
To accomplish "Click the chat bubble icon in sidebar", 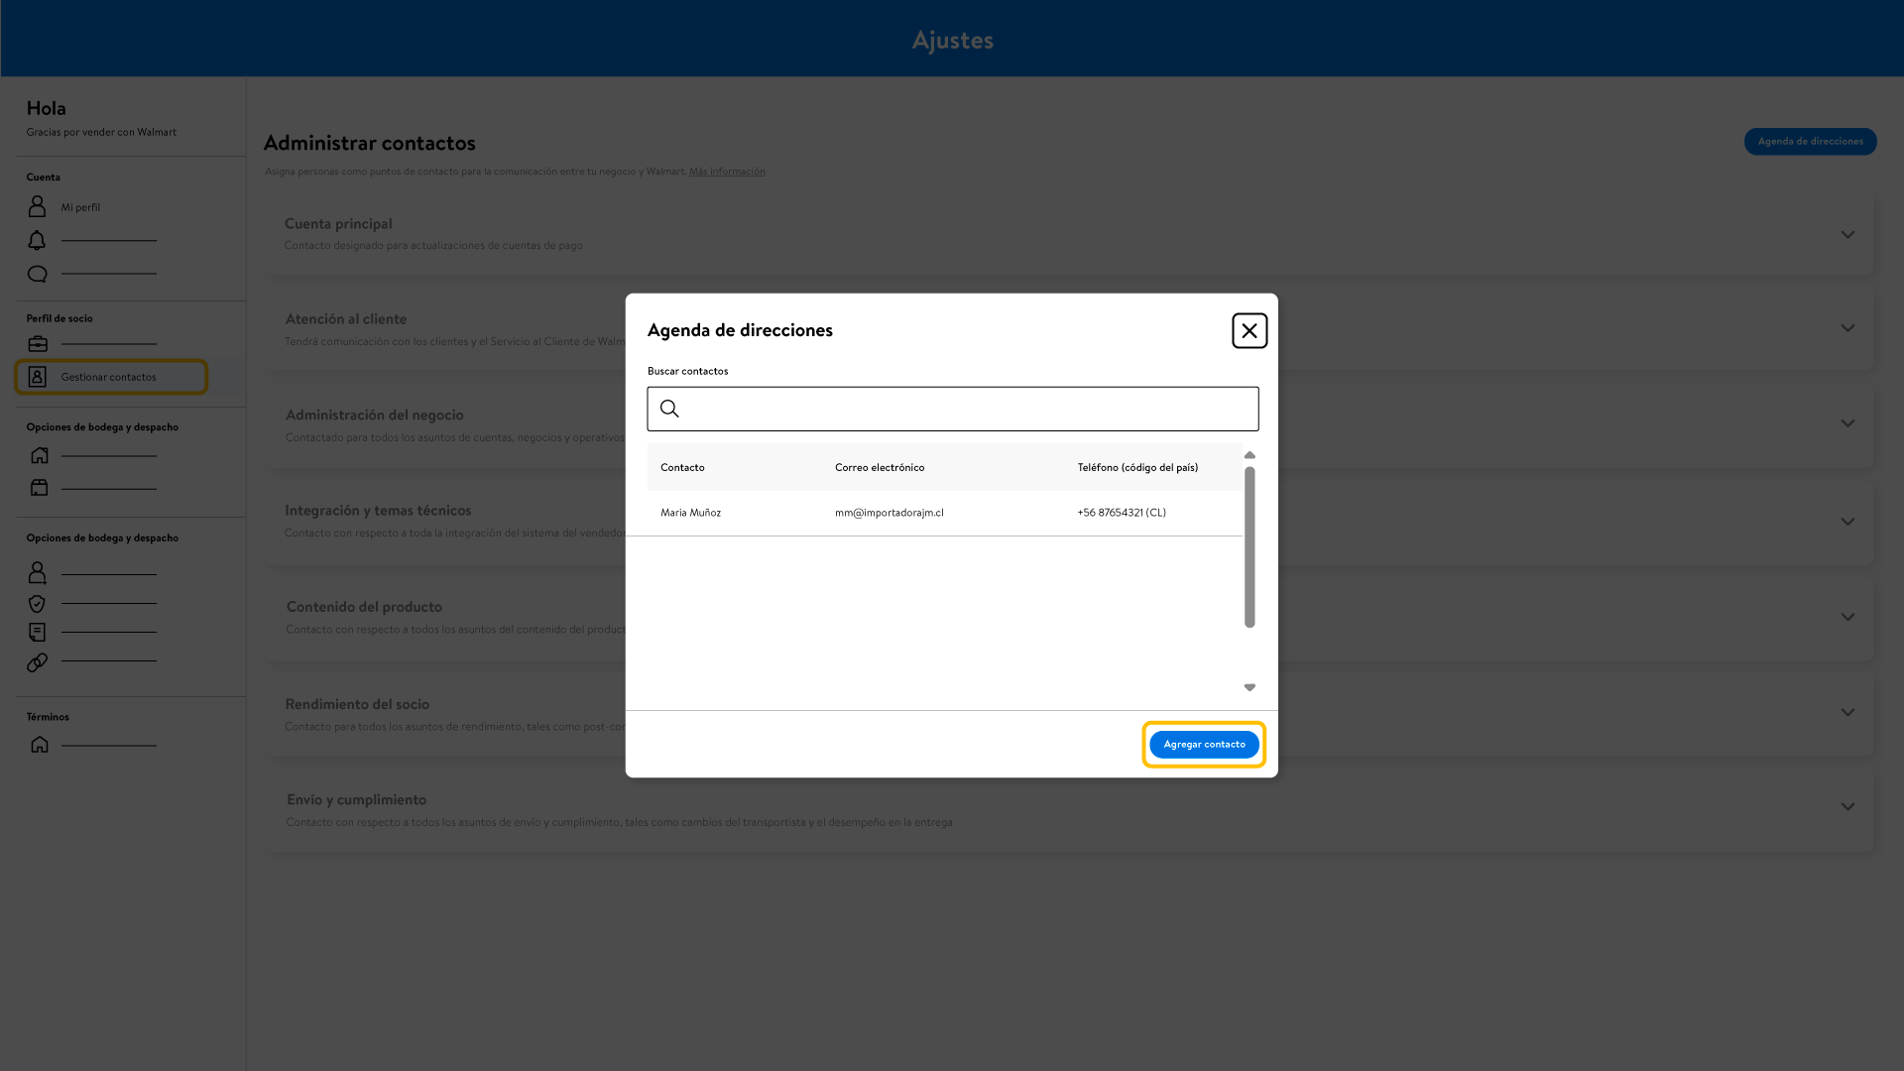I will coord(37,275).
